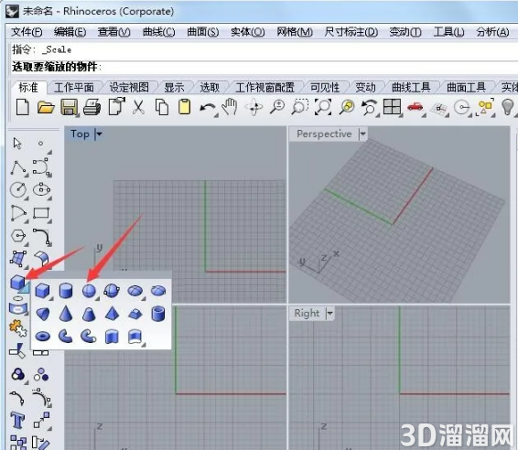
Task: Select the Pyramid tool in solid flyout
Action: [112, 314]
